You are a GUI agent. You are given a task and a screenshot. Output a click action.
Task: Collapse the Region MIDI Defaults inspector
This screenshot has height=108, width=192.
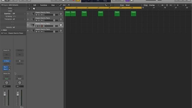pos(2,5)
